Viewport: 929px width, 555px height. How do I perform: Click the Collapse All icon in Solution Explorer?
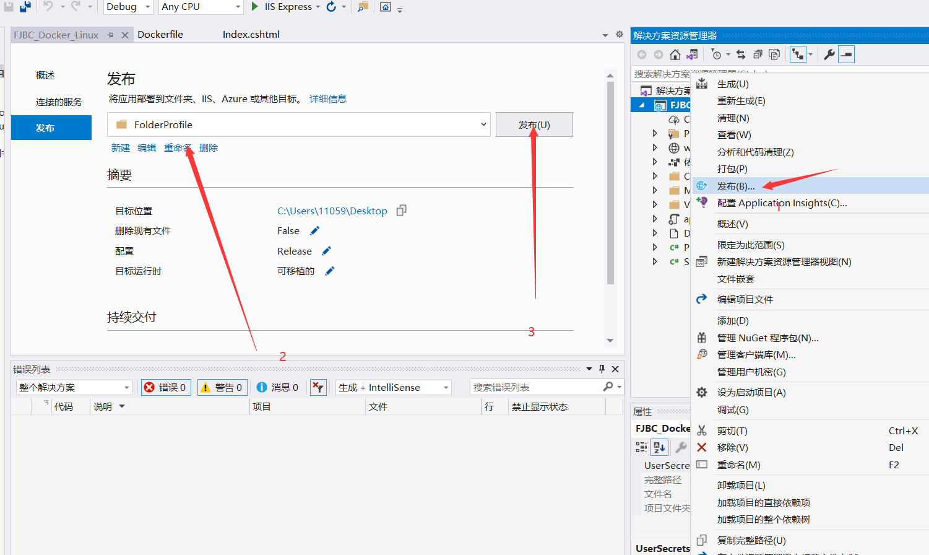click(758, 54)
